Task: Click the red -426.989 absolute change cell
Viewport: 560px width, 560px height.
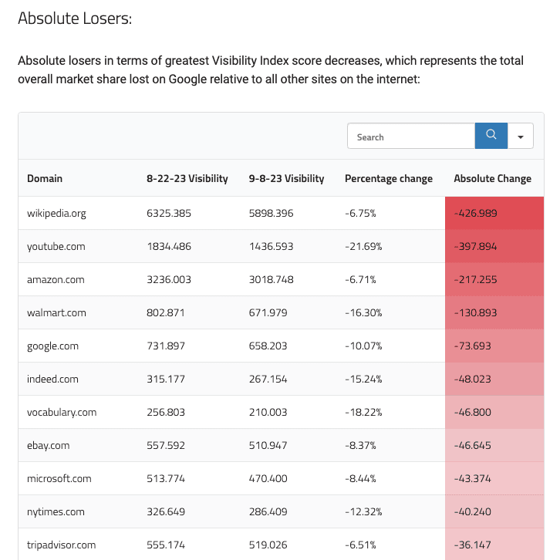Action: (x=494, y=213)
